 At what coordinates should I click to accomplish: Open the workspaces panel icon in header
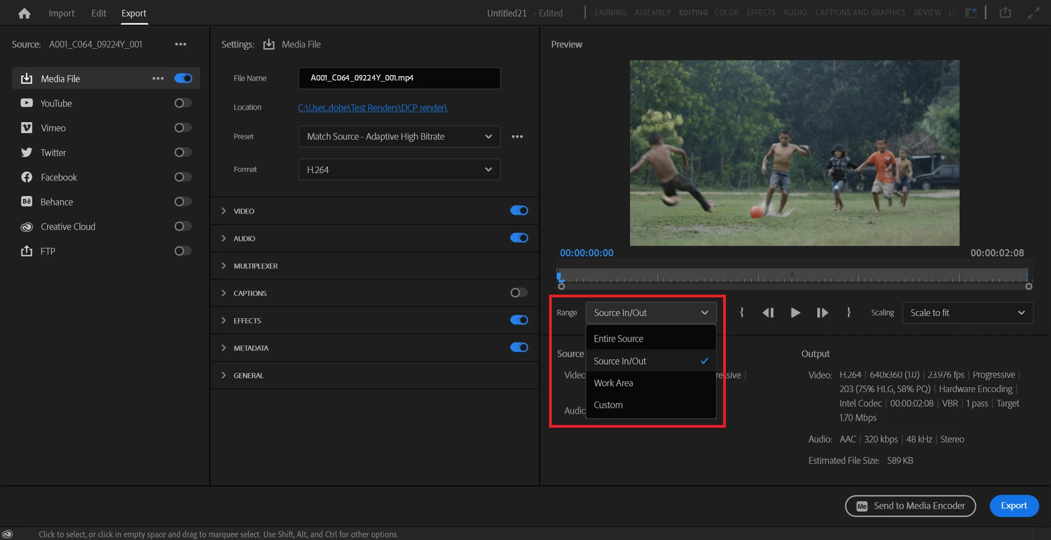click(971, 13)
